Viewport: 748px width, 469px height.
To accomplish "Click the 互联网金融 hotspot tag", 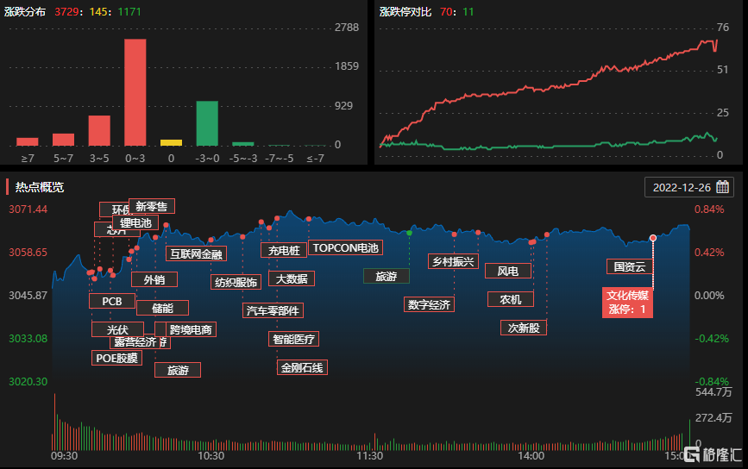I will (x=196, y=254).
